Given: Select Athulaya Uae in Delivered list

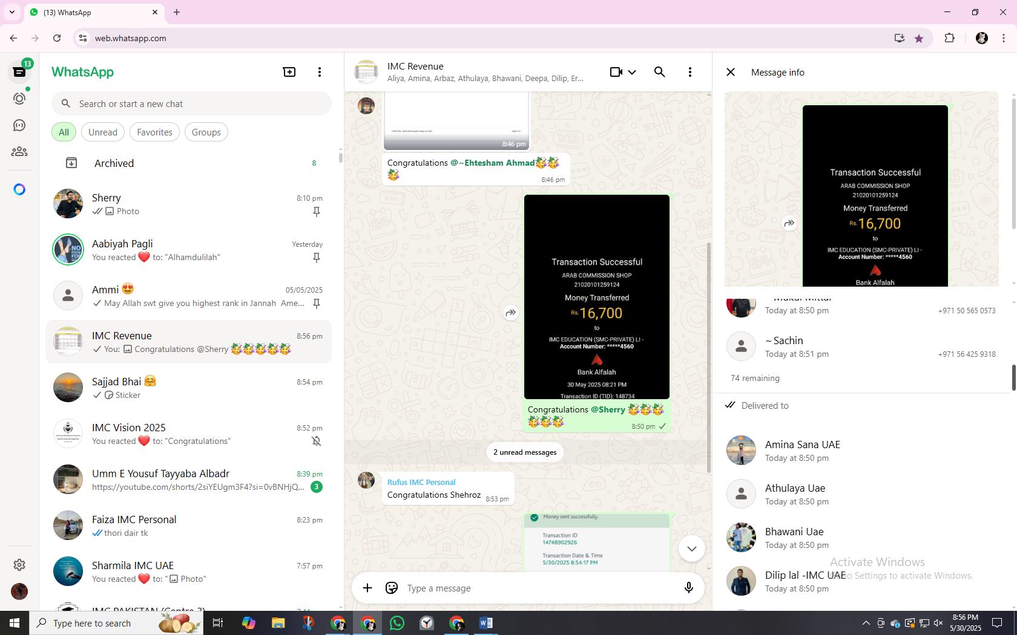Looking at the screenshot, I should coord(862,494).
